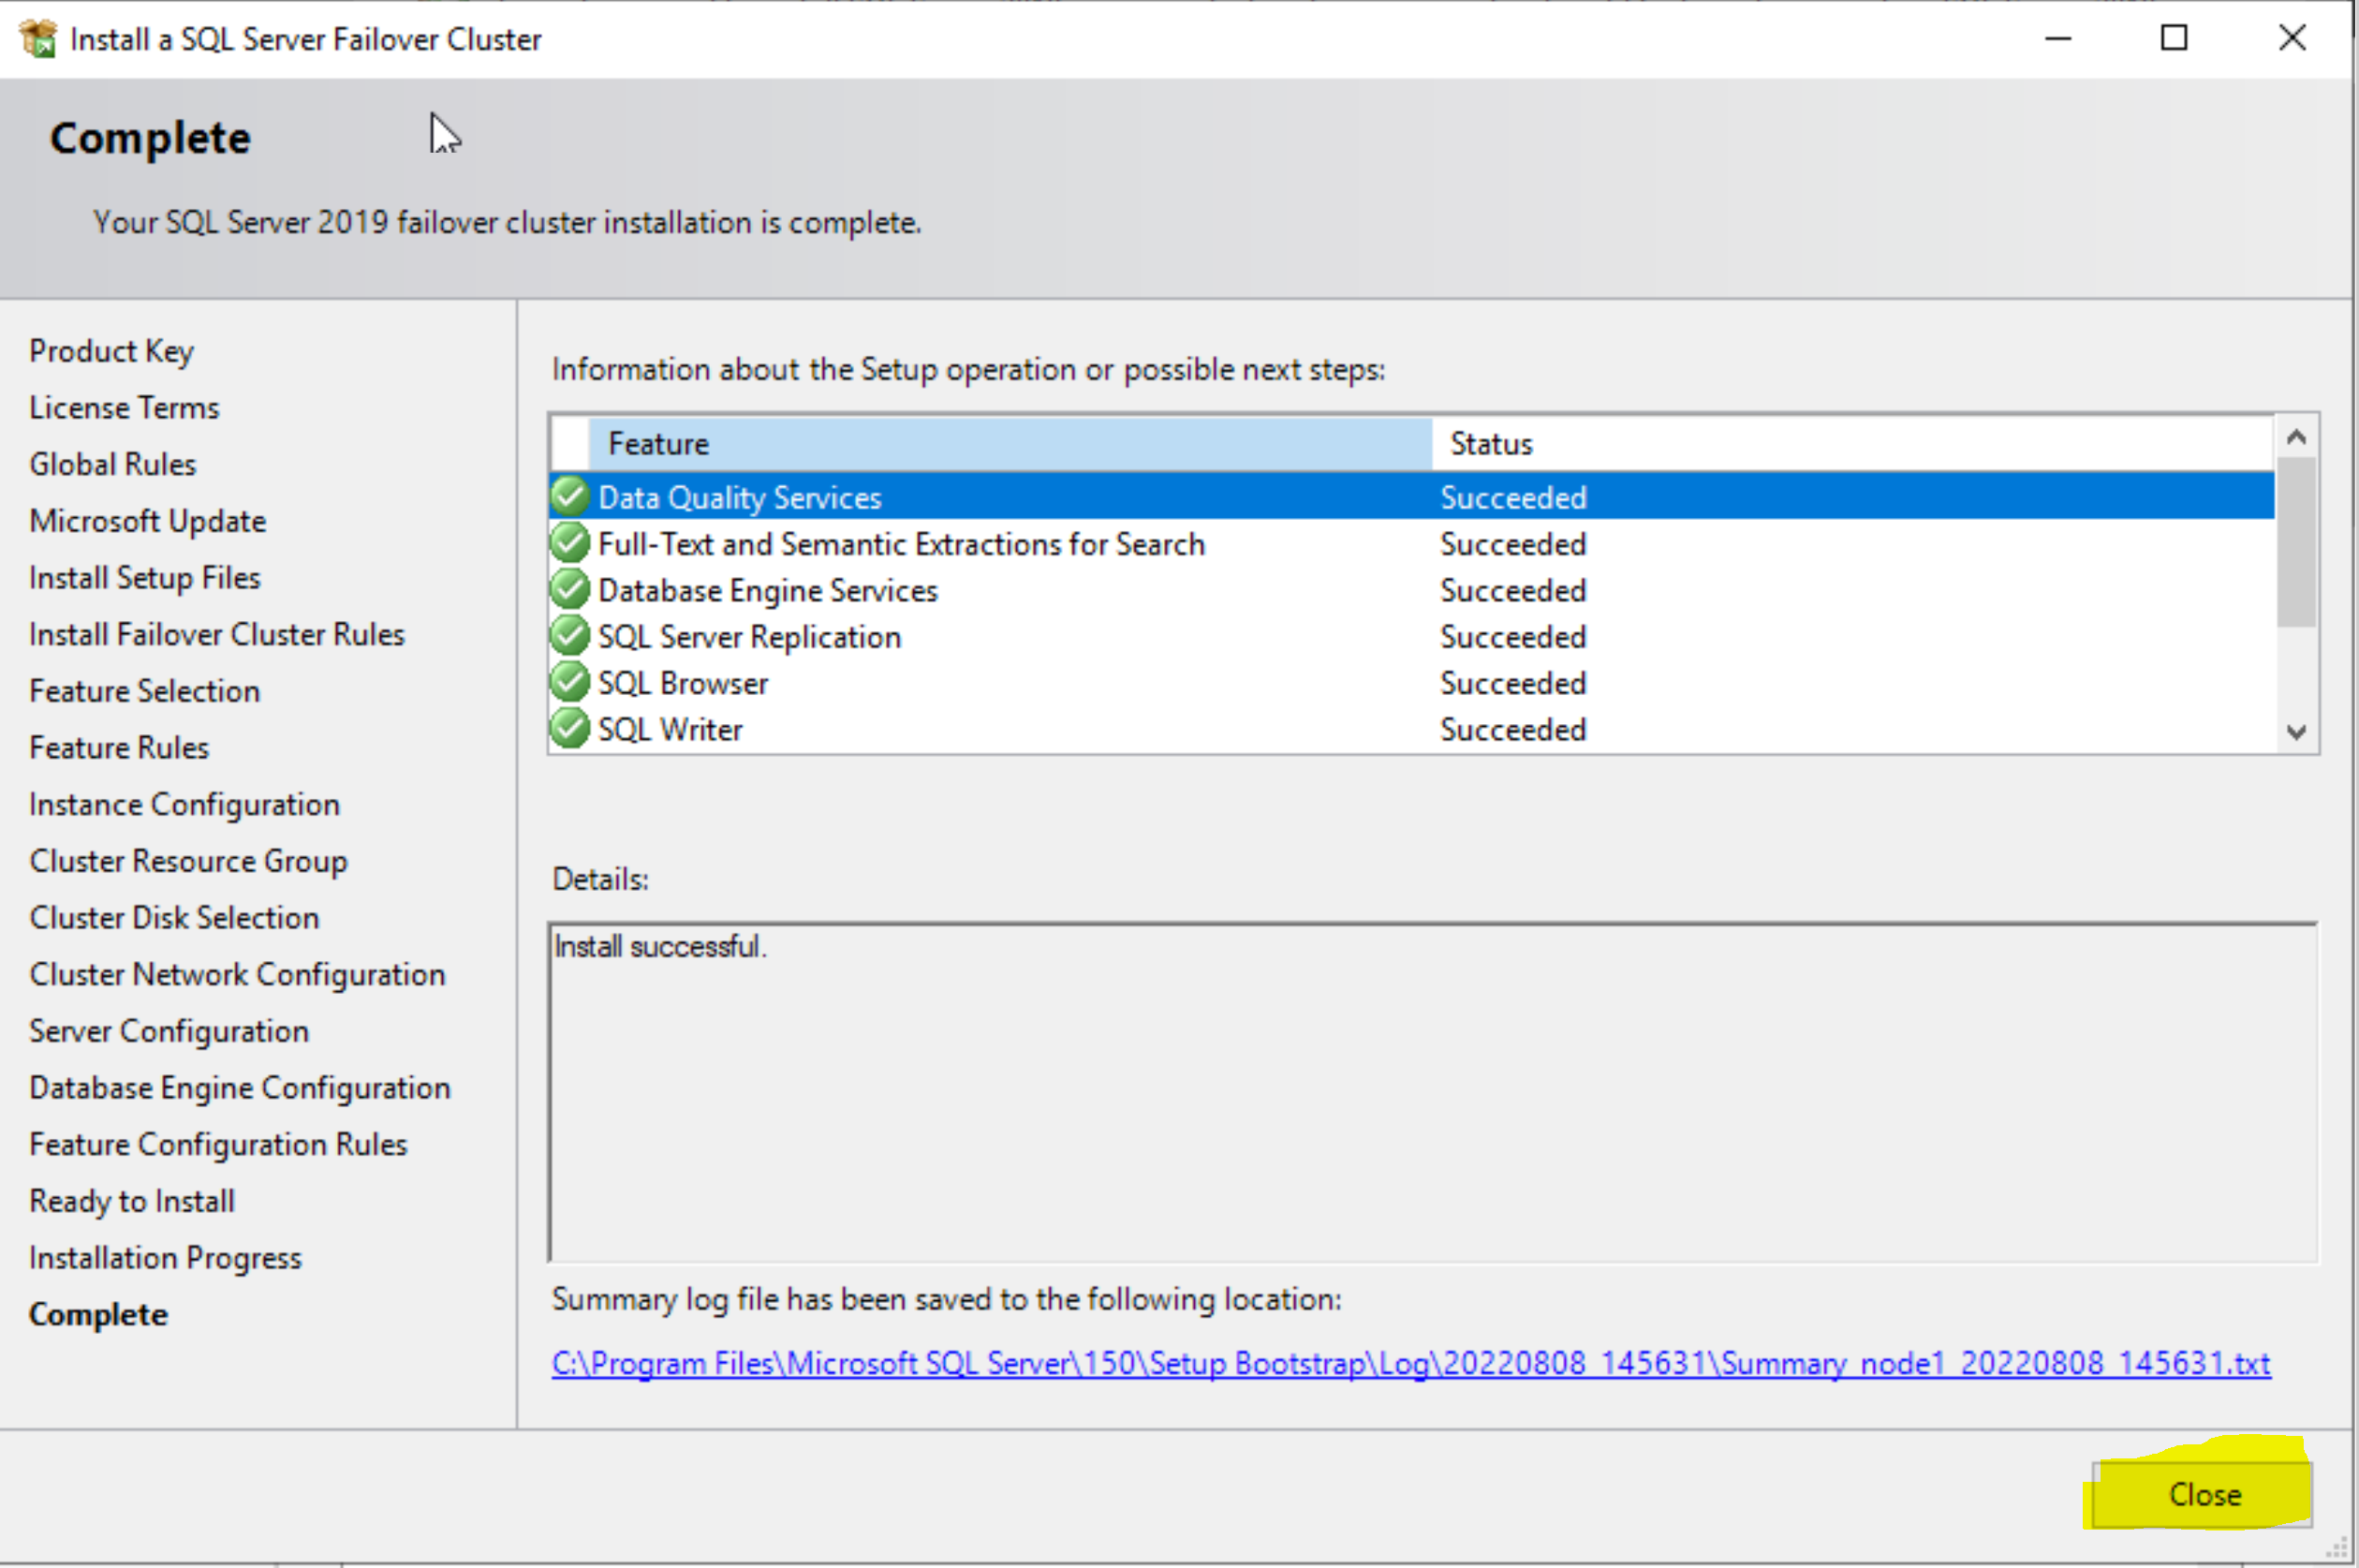Open the Summary log file link

1411,1364
